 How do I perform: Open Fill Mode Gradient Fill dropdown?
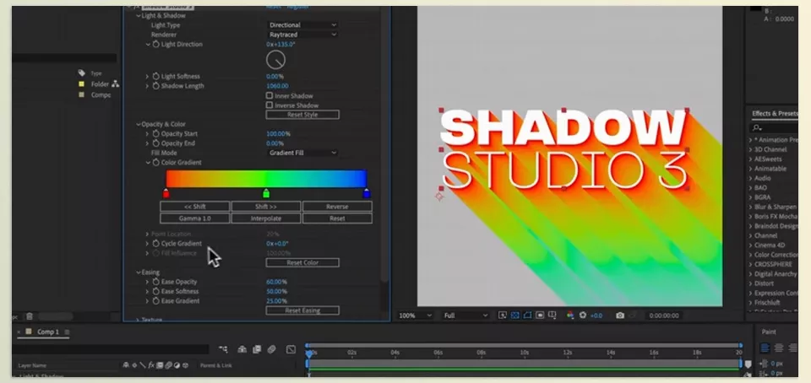coord(302,153)
